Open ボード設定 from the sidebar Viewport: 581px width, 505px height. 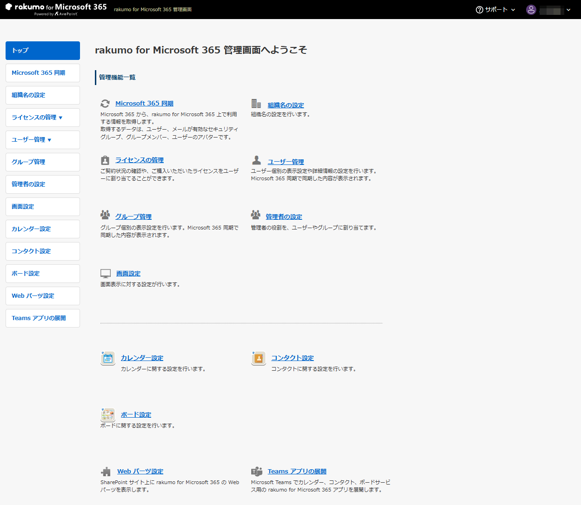point(43,274)
